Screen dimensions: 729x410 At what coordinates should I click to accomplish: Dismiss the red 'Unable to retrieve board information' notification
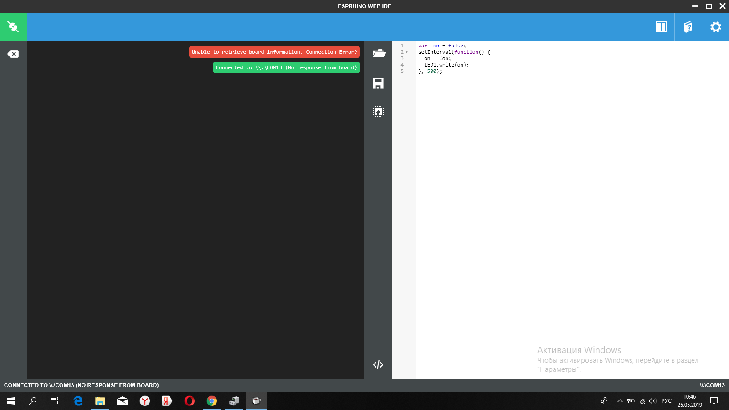pos(274,52)
